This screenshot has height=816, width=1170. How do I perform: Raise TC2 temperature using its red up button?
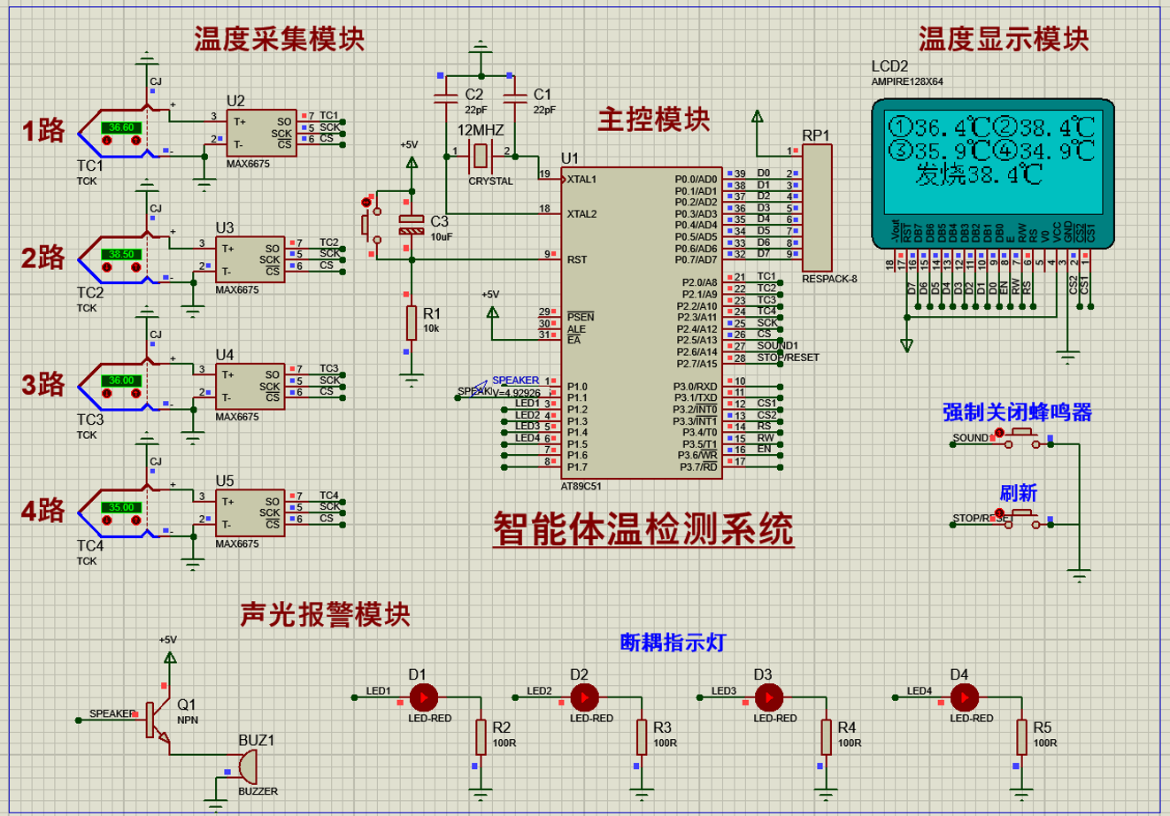[135, 267]
